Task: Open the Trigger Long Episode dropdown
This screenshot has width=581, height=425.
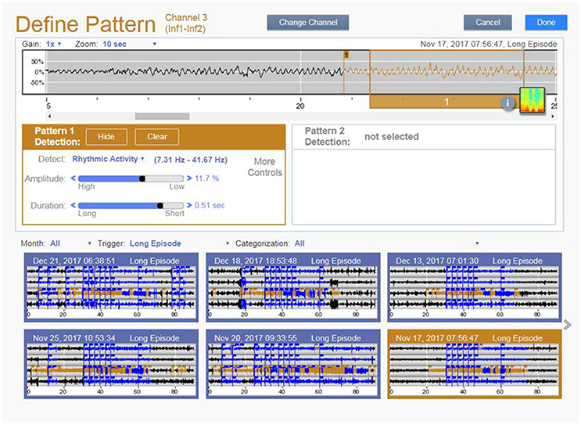Action: tap(179, 243)
